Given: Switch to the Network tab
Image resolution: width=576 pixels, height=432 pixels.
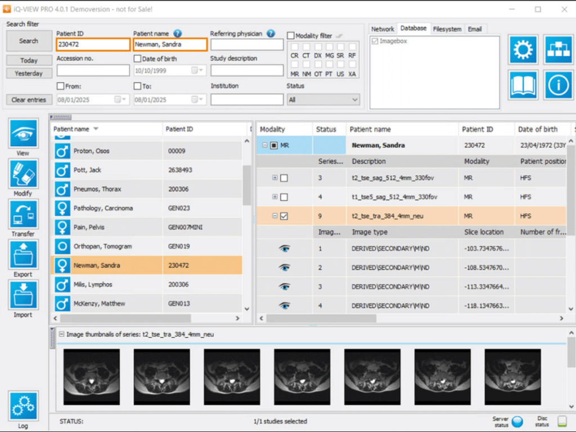Looking at the screenshot, I should (x=382, y=29).
